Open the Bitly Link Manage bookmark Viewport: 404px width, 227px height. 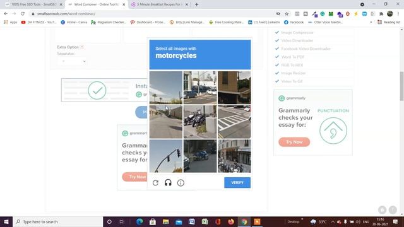(x=187, y=22)
